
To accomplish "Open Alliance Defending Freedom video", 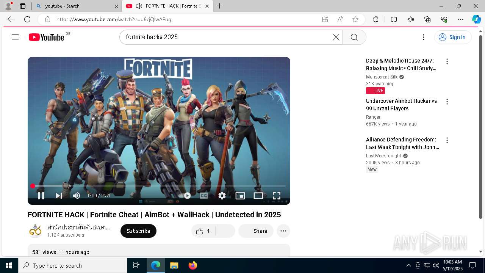I will [402, 143].
